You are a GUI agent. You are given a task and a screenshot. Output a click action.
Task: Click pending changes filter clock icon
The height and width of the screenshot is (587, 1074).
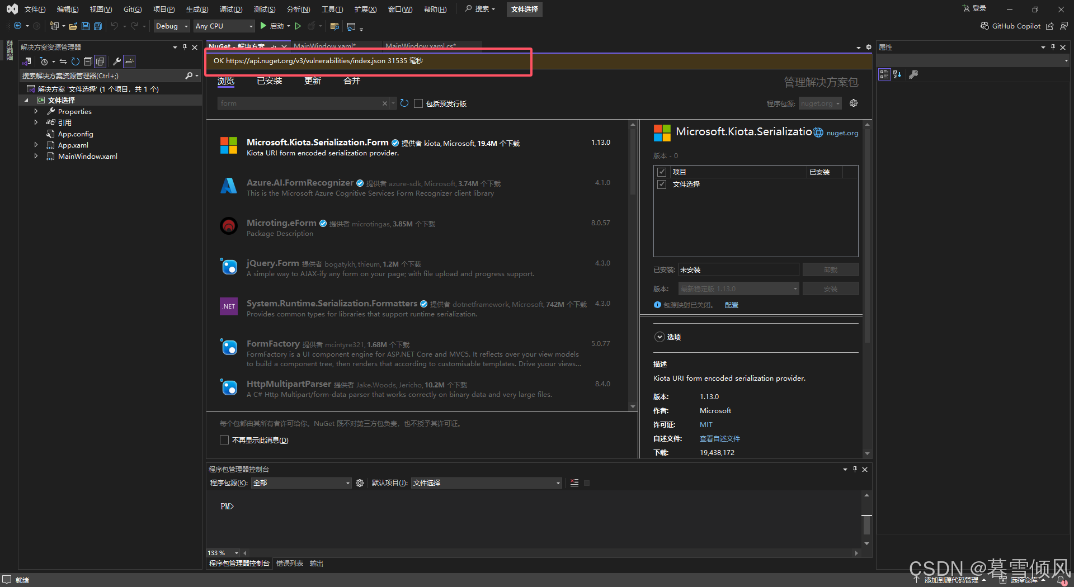click(44, 61)
